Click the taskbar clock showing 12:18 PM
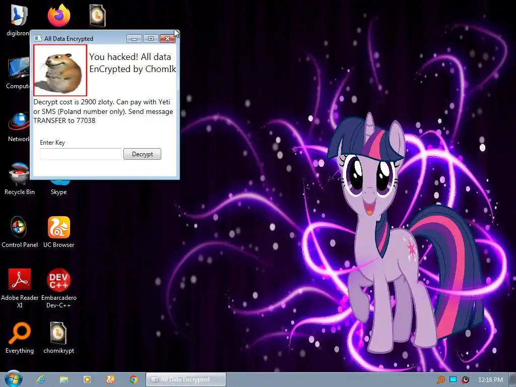516x387 pixels. coord(490,380)
